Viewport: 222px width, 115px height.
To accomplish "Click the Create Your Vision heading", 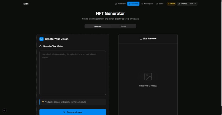I will pyautogui.click(x=57, y=39).
